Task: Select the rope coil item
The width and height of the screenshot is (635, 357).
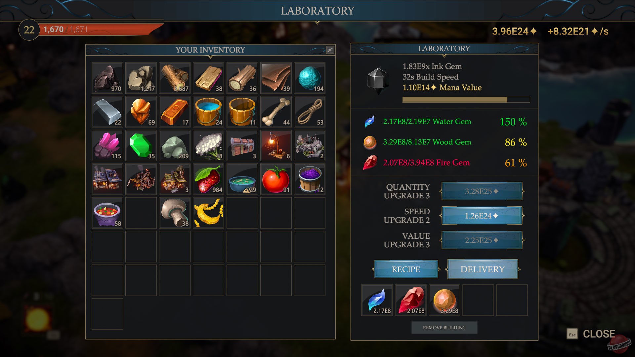Action: click(310, 112)
